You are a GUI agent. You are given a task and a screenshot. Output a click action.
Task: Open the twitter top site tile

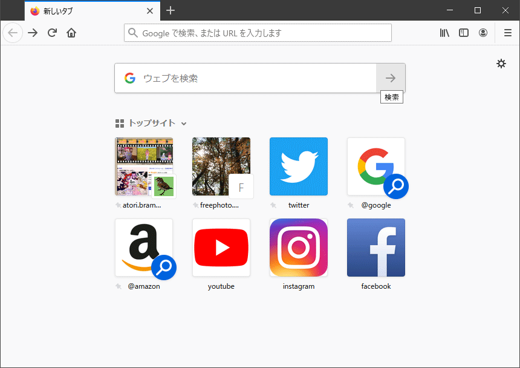[299, 166]
